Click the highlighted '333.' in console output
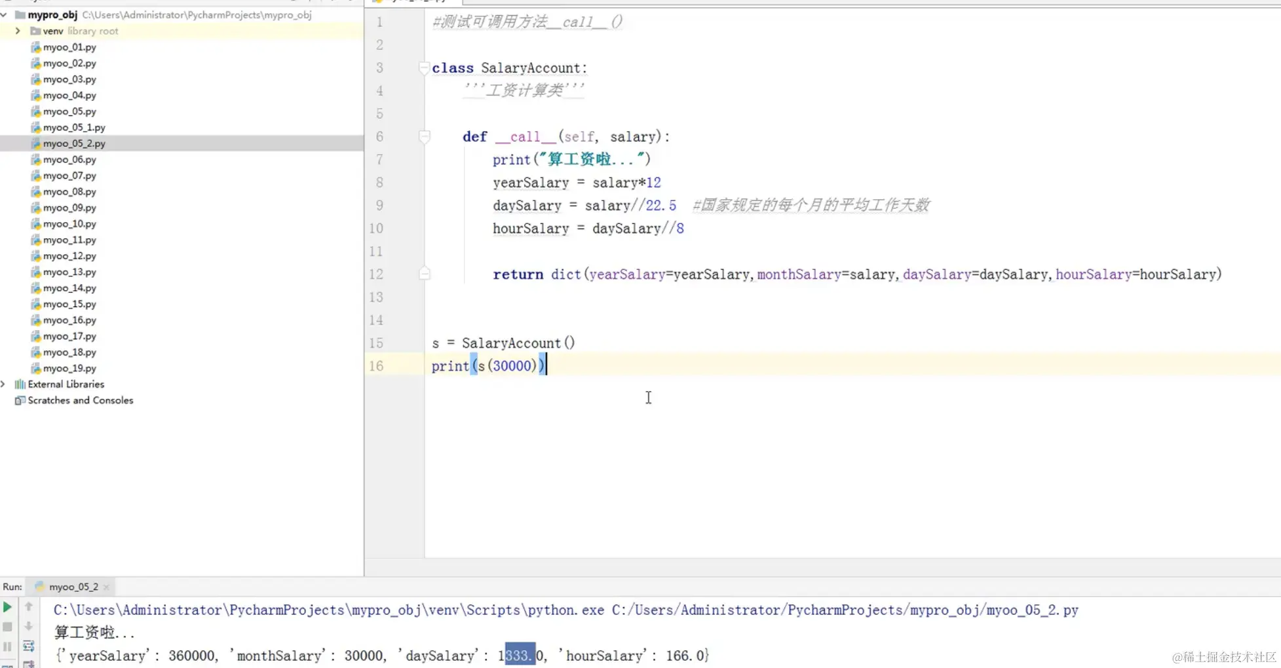 tap(520, 655)
